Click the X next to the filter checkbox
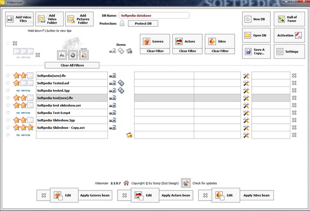 point(15,43)
